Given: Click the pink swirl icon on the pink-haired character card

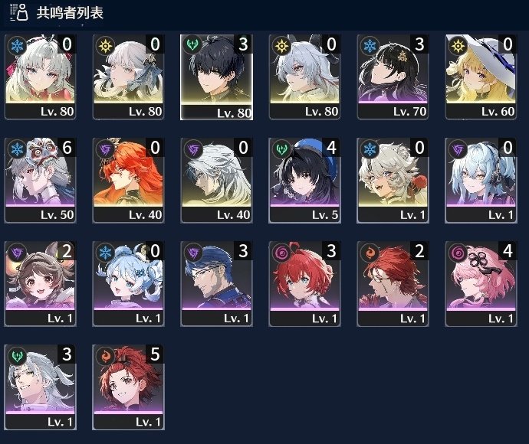Looking at the screenshot, I should tap(458, 252).
